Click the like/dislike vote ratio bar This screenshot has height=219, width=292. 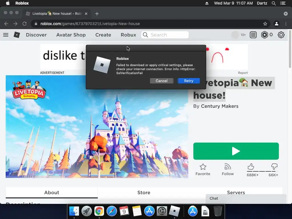coord(263,171)
